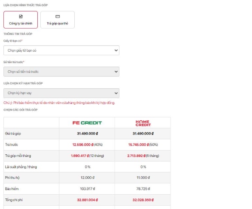The height and width of the screenshot is (209, 252).
Task: Open the Chọn kỳ hạn vay dropdown
Action: pos(61,93)
